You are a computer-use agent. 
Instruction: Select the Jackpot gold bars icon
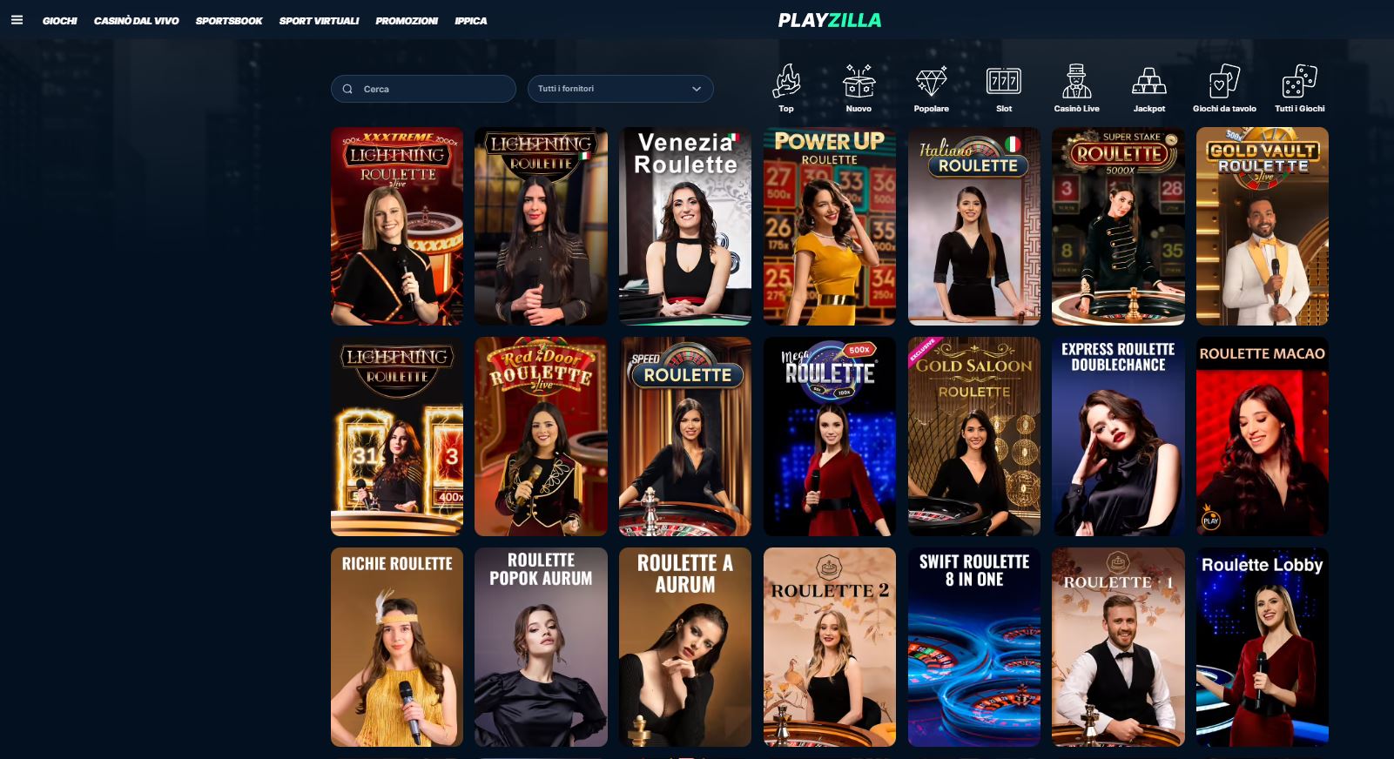coord(1149,81)
